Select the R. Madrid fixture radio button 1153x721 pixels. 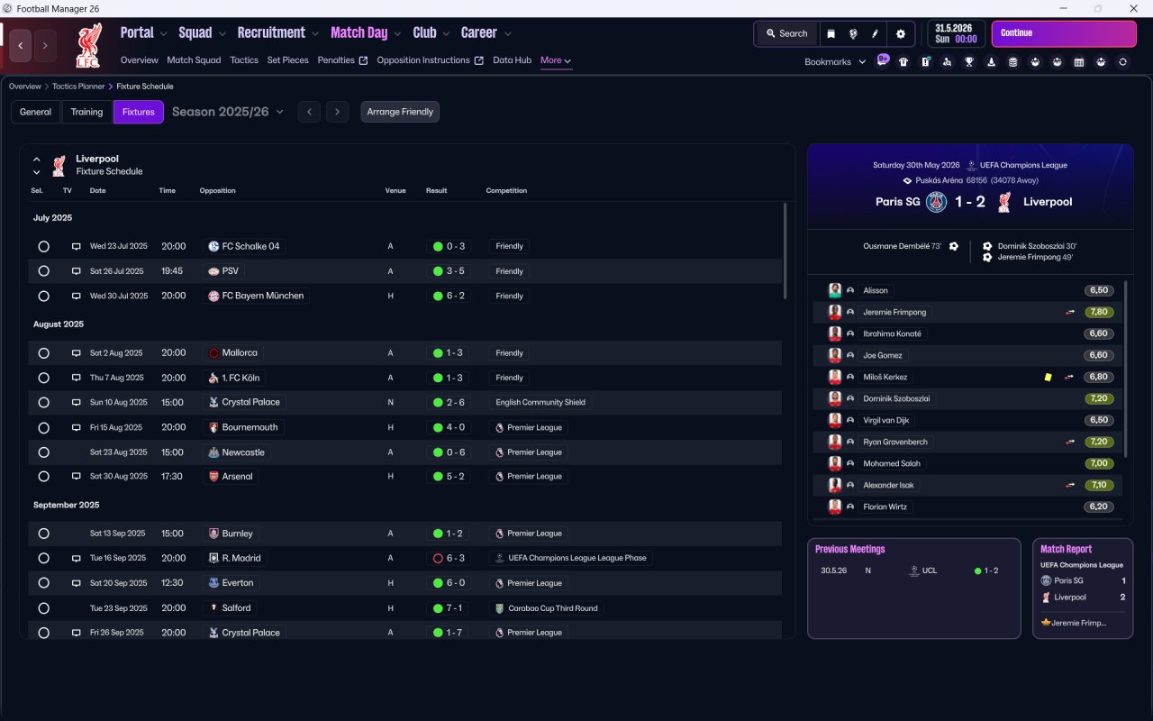[43, 558]
